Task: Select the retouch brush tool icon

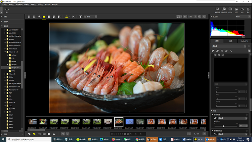Action: (x=217, y=51)
